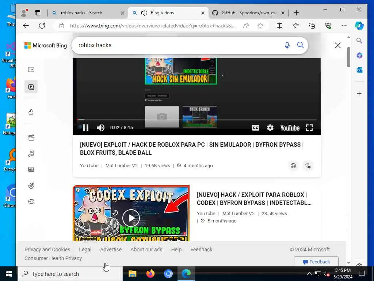Launch Copilot from the Edge toolbar
Viewport: 374px width, 281px height.
(x=359, y=26)
